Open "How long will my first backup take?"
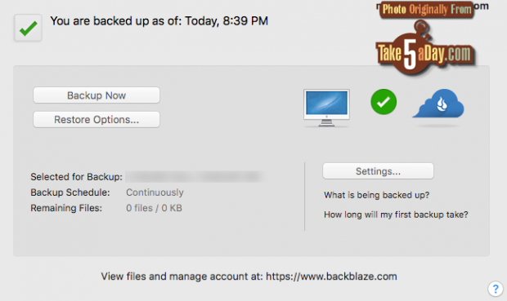The width and height of the screenshot is (507, 301). tap(396, 215)
